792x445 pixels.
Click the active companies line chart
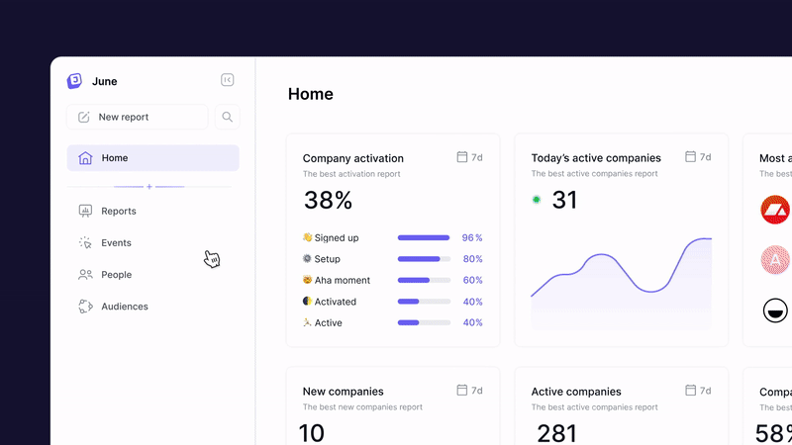622,283
